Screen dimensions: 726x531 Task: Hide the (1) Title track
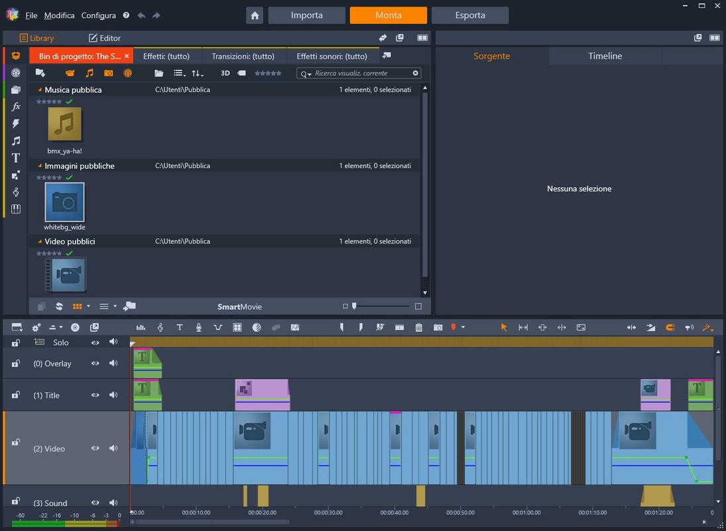coord(95,395)
